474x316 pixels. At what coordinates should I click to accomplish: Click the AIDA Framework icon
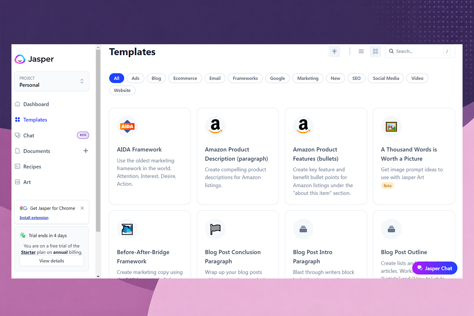127,126
